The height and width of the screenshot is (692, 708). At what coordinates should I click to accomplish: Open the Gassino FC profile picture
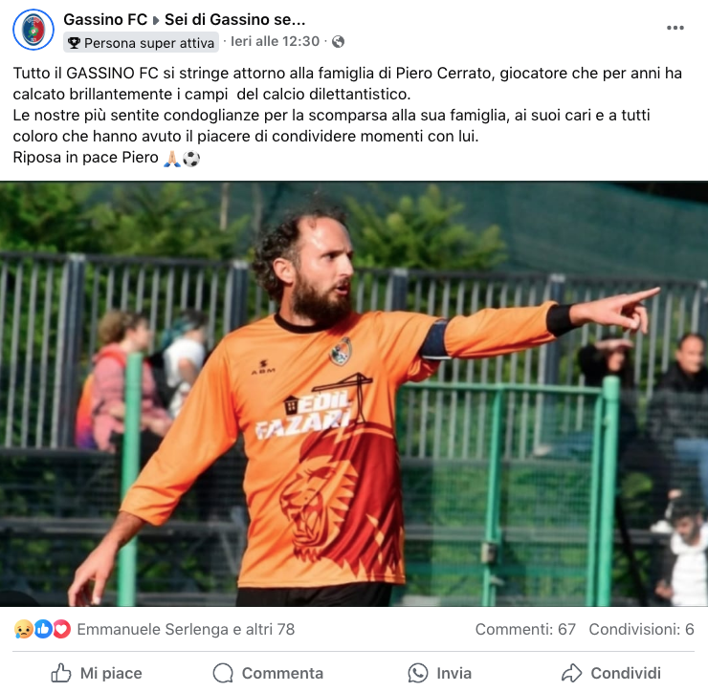click(x=33, y=30)
